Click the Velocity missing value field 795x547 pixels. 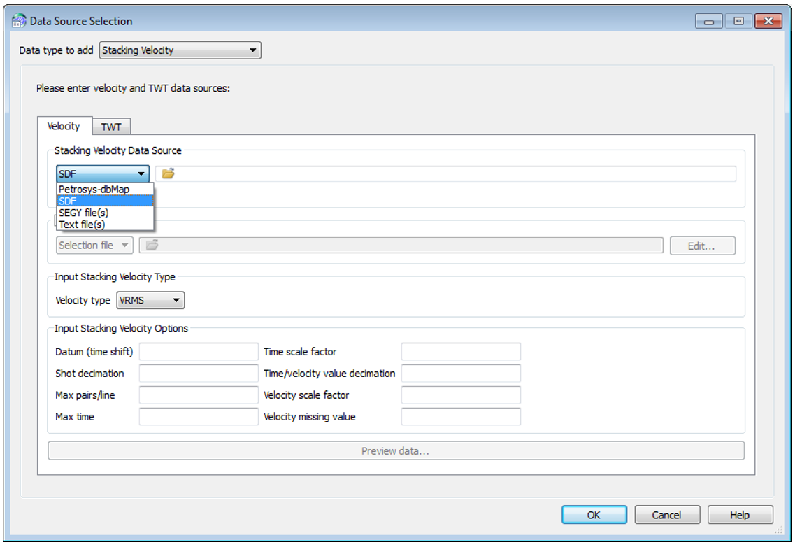click(461, 417)
